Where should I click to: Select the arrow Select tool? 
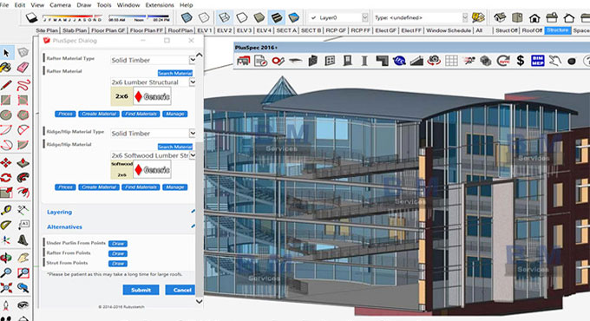click(6, 53)
